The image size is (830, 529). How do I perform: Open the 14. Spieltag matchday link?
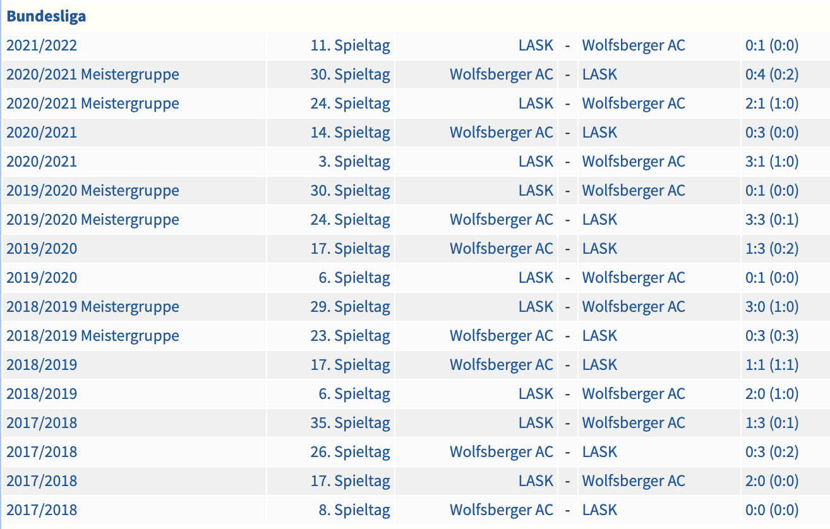(350, 133)
